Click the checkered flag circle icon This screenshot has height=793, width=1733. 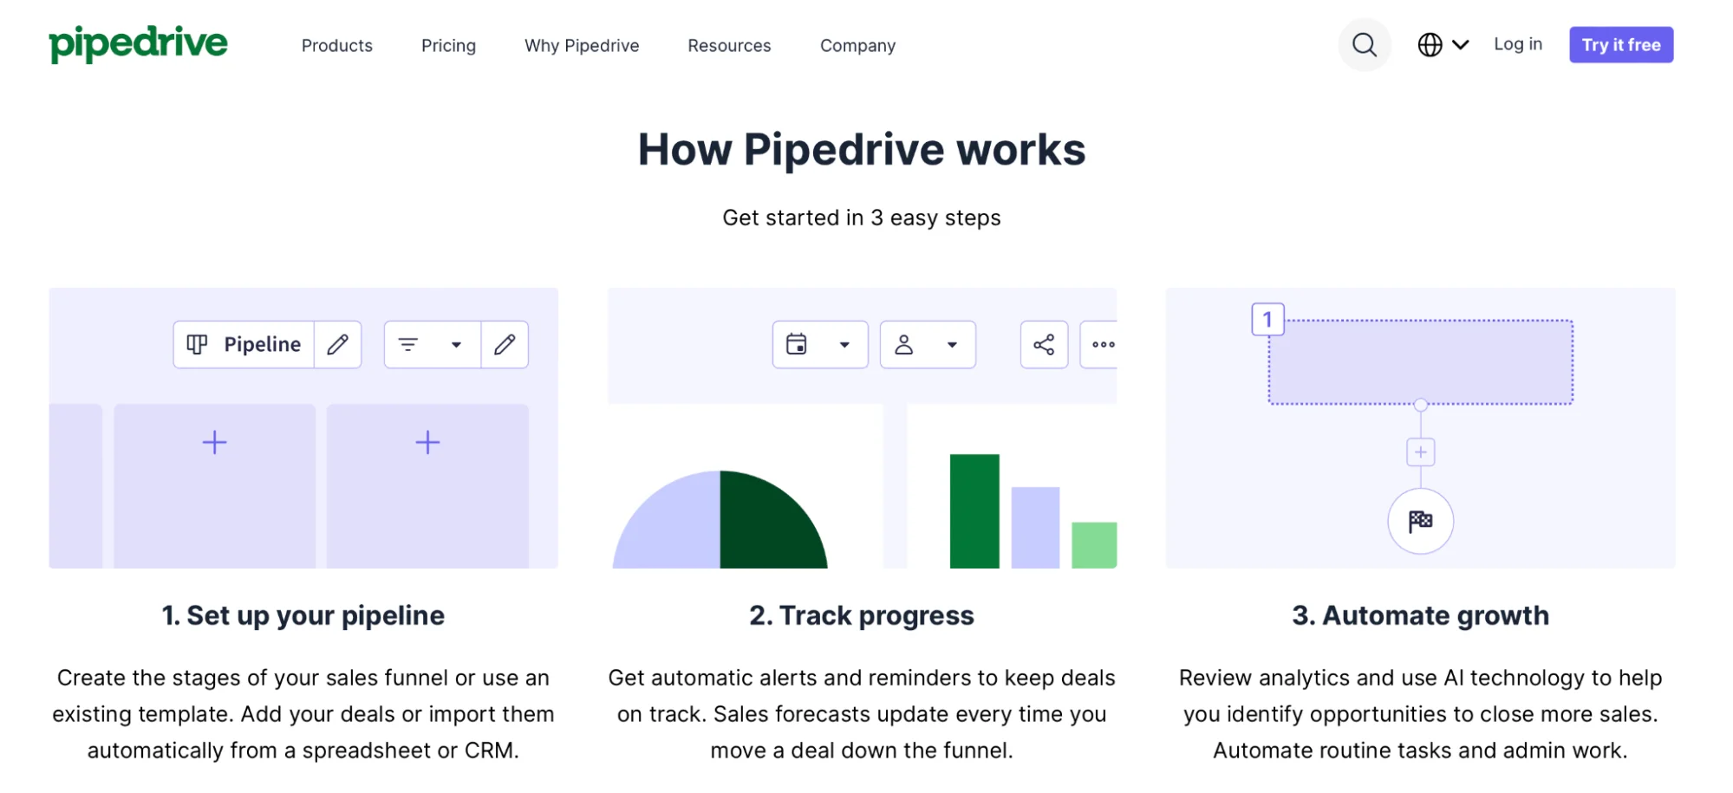1420,522
